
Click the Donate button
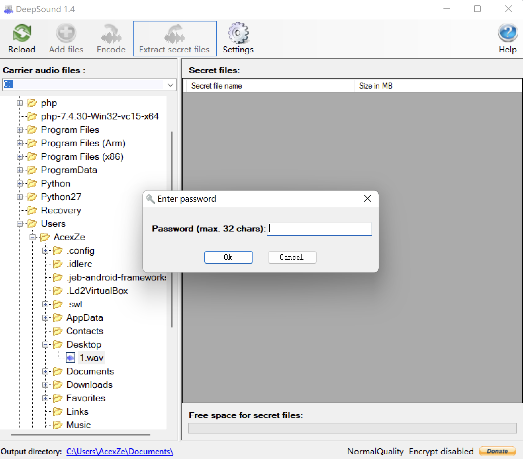[x=497, y=451]
